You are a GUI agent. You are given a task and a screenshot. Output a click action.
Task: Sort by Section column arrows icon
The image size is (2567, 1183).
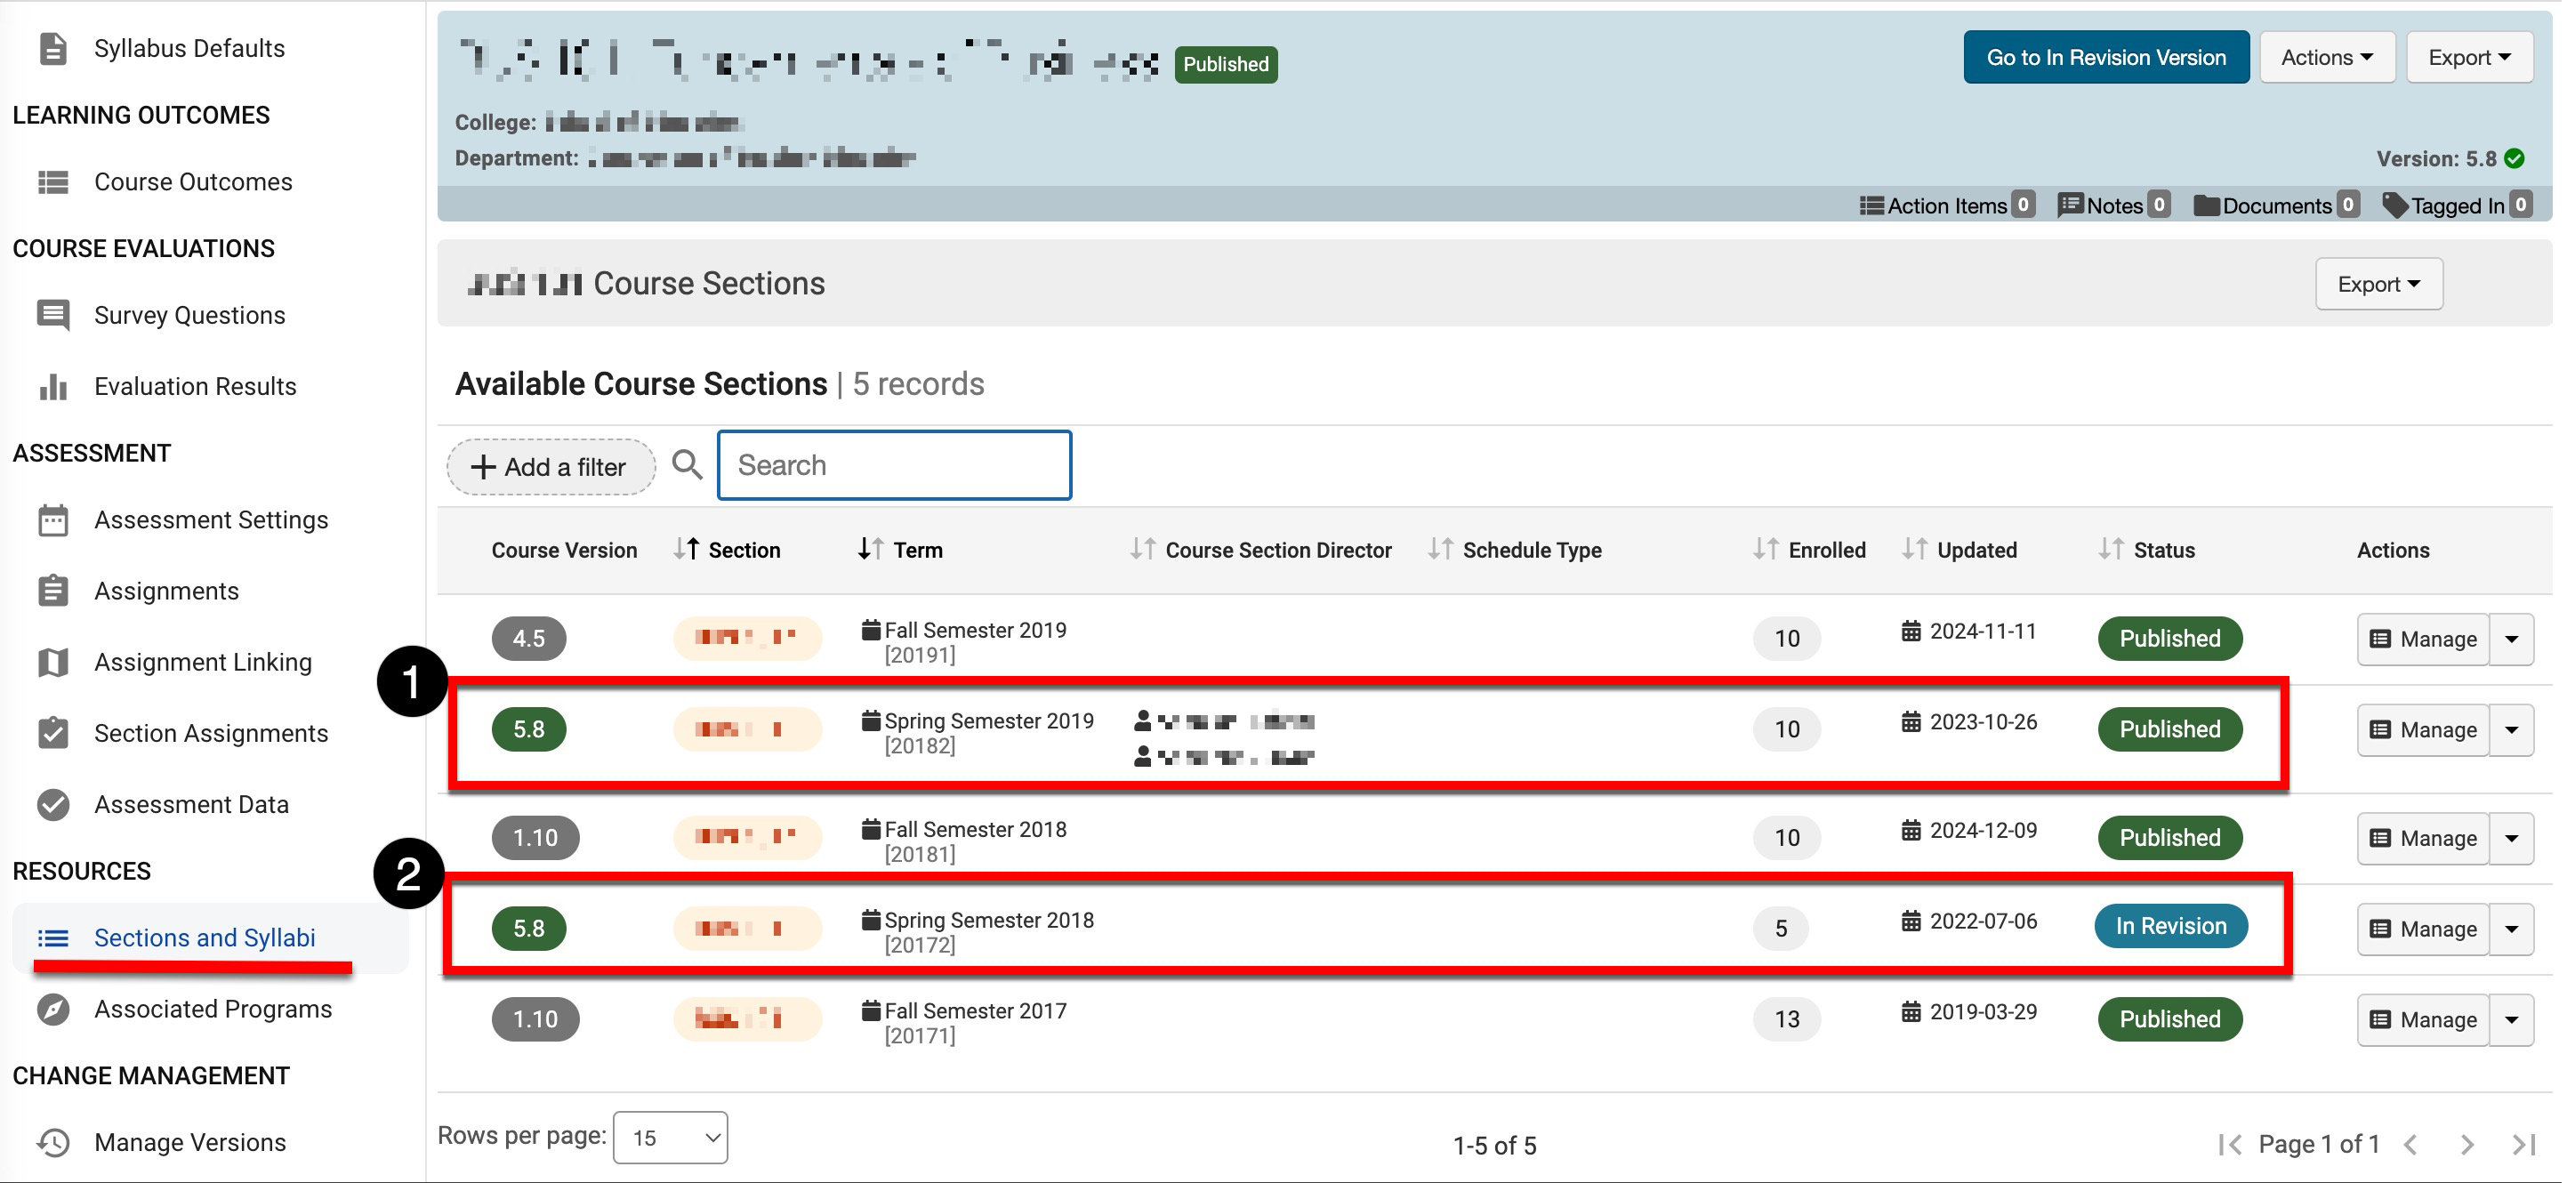point(686,549)
